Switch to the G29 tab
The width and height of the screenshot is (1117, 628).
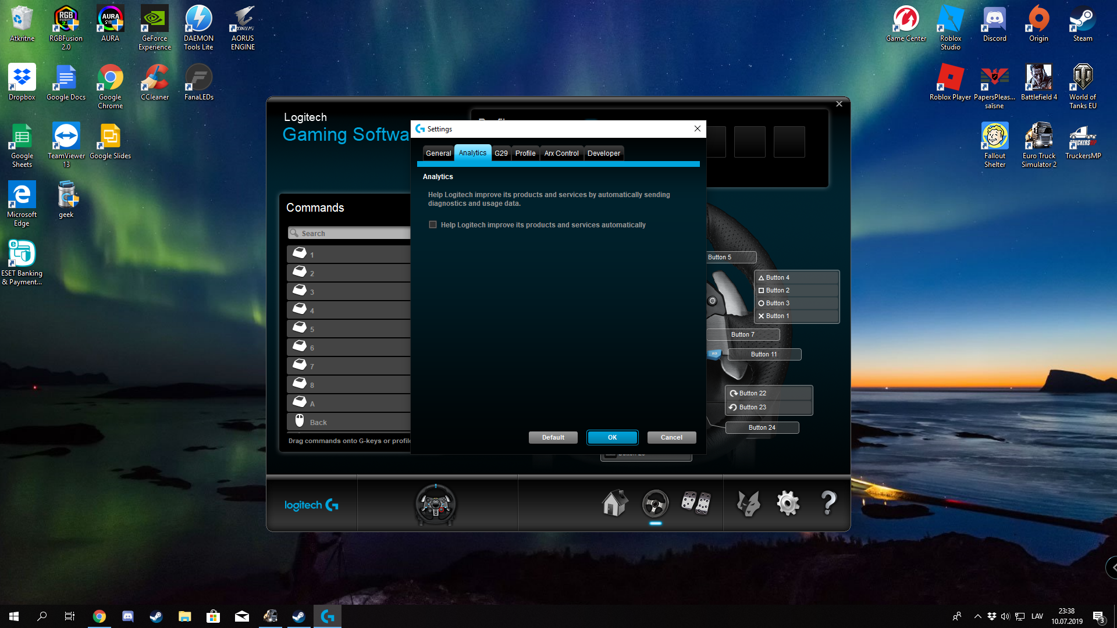coord(501,154)
